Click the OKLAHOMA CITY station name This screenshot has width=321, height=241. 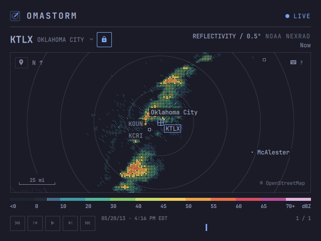tap(61, 40)
